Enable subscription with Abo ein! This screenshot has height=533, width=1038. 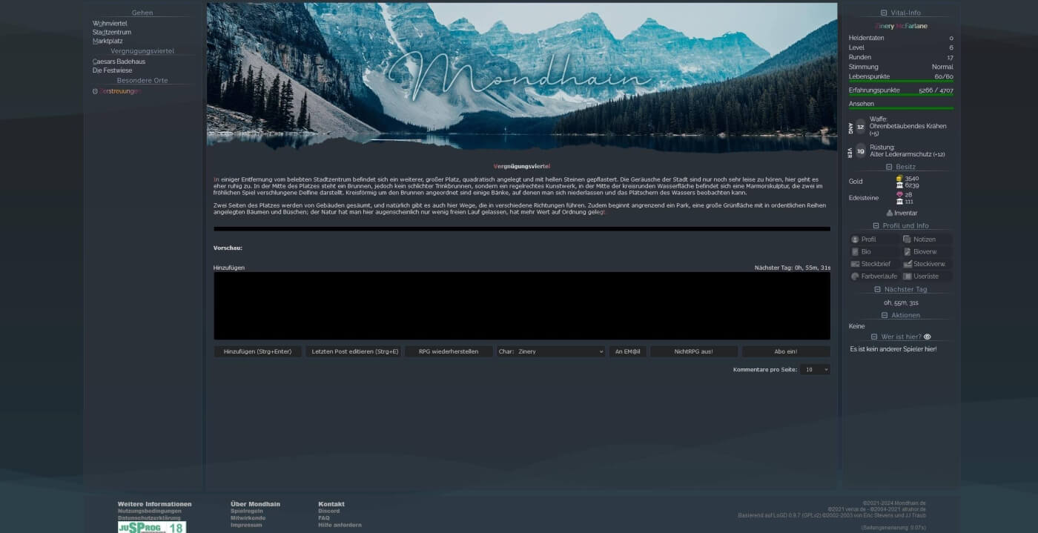tap(786, 351)
